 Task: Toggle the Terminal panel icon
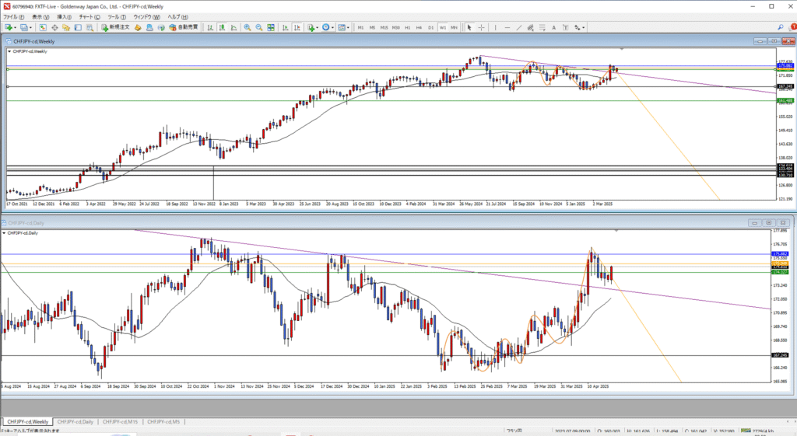(x=78, y=27)
